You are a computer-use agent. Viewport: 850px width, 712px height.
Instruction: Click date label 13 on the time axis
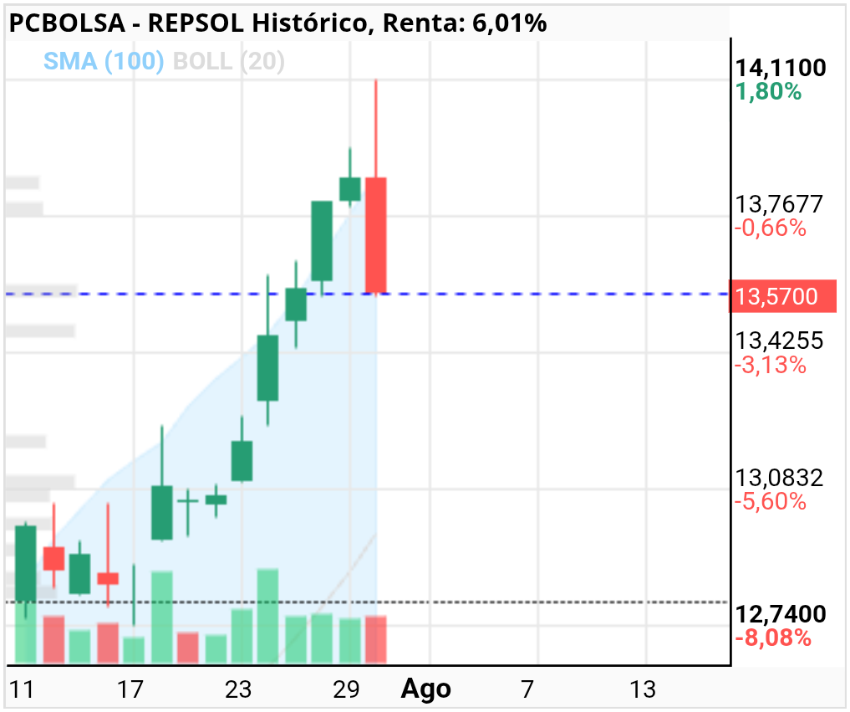pyautogui.click(x=643, y=689)
